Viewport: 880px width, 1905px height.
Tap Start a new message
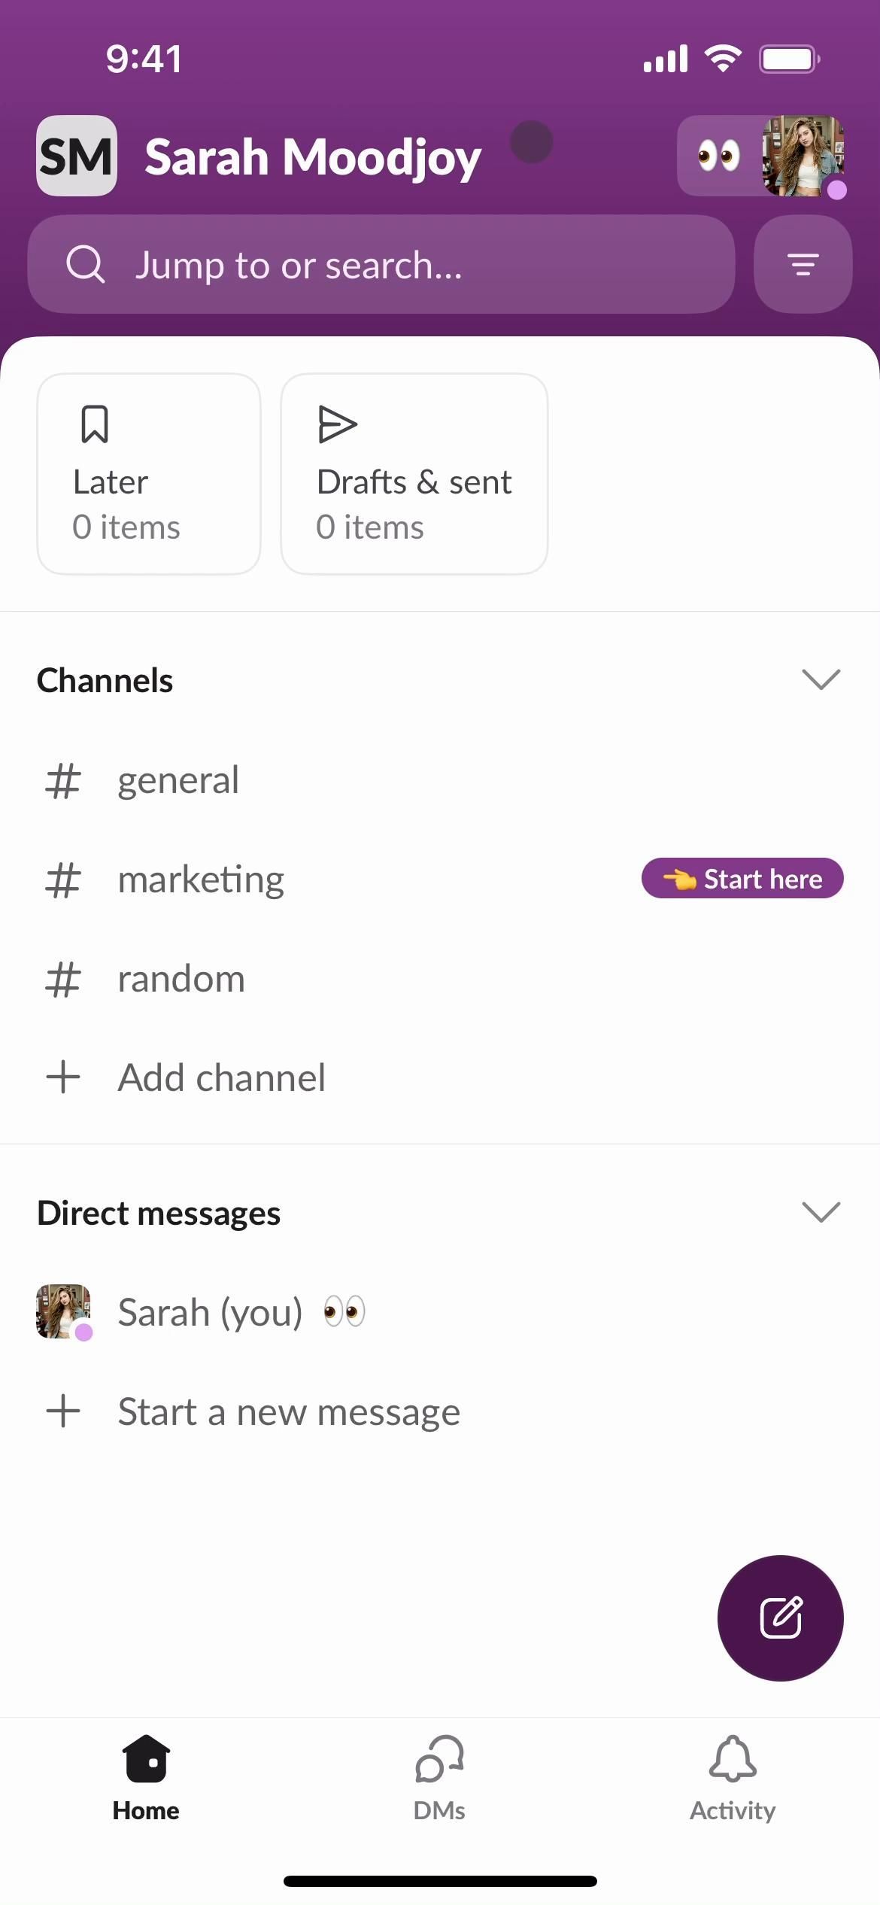289,1411
